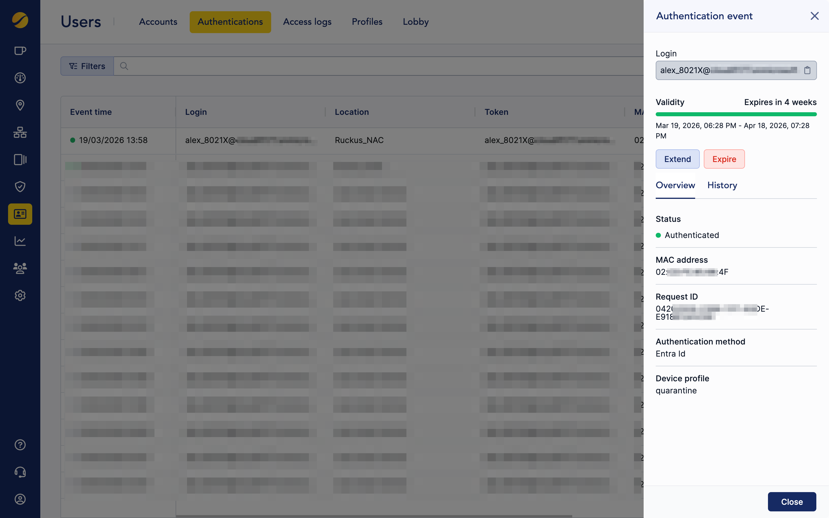The width and height of the screenshot is (829, 518).
Task: Open the settings gear sidebar icon
Action: [x=20, y=295]
